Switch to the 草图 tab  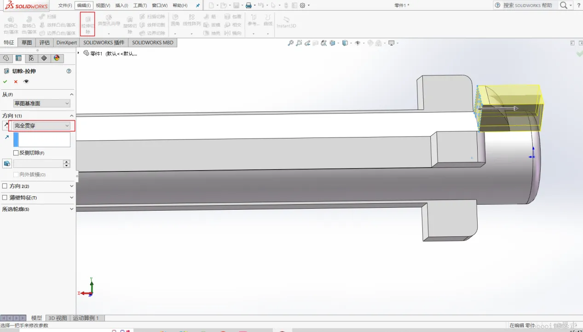click(27, 43)
